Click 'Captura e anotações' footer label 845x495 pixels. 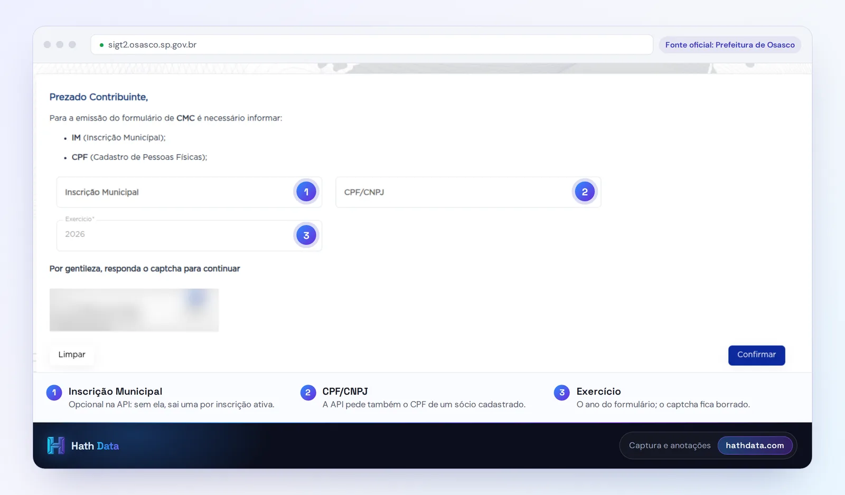coord(670,445)
